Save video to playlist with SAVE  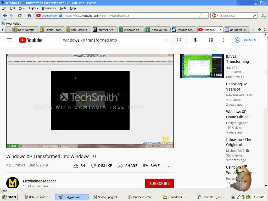[152, 166]
